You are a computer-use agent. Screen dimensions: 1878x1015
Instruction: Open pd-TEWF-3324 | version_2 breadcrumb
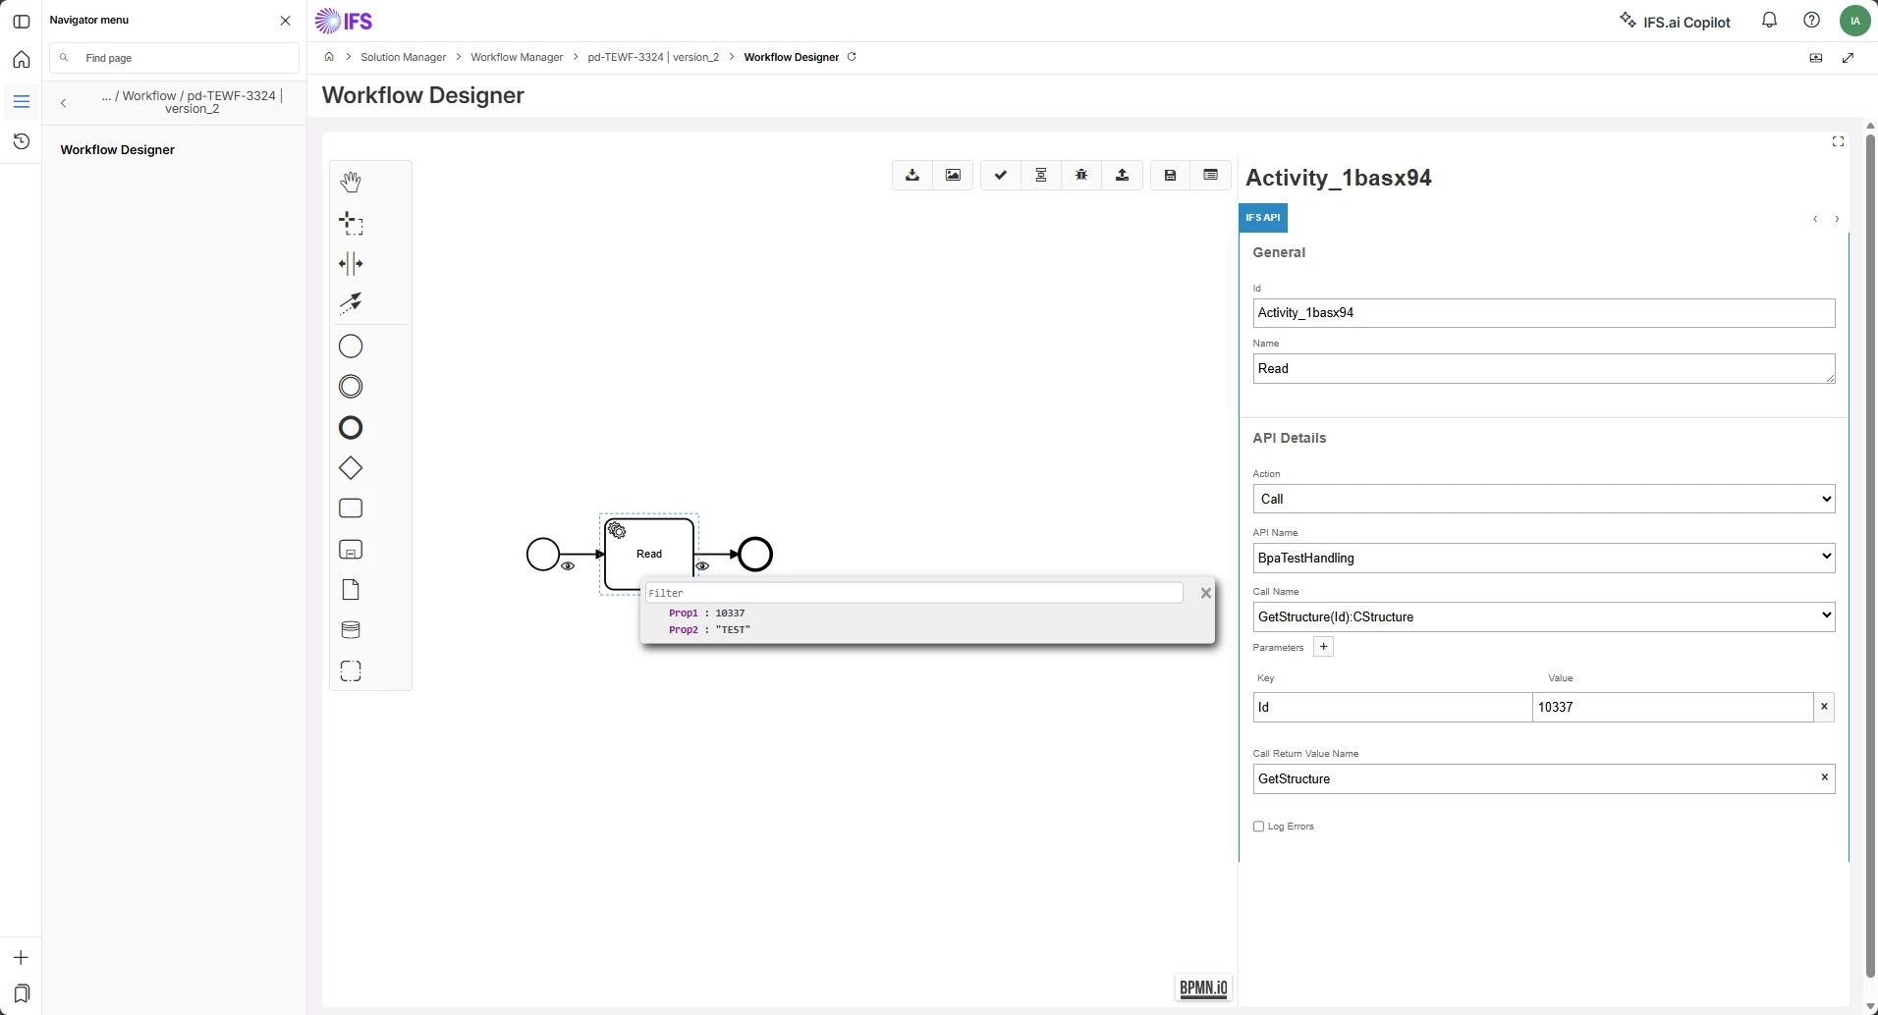pyautogui.click(x=653, y=57)
